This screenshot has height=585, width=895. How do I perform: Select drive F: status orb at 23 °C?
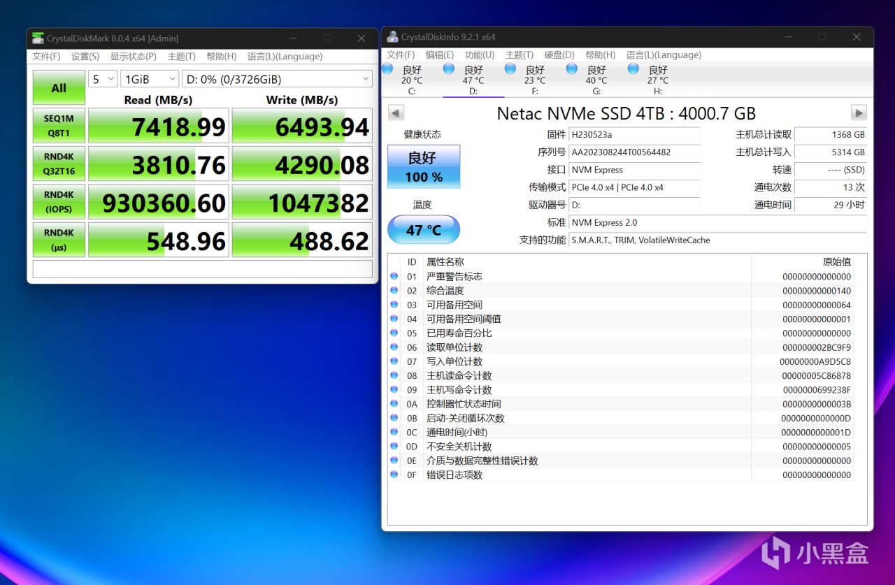point(510,68)
